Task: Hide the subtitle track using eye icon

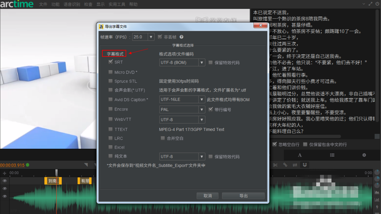Action: click(5, 181)
